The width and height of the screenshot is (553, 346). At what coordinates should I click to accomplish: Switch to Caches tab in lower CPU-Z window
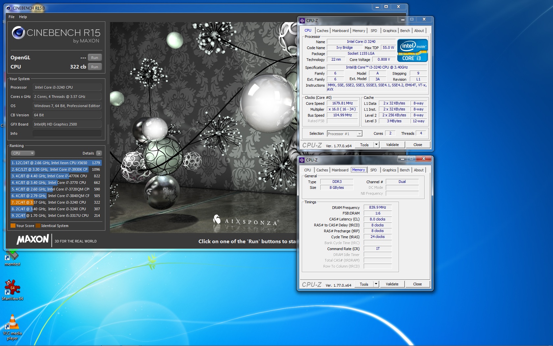(322, 170)
